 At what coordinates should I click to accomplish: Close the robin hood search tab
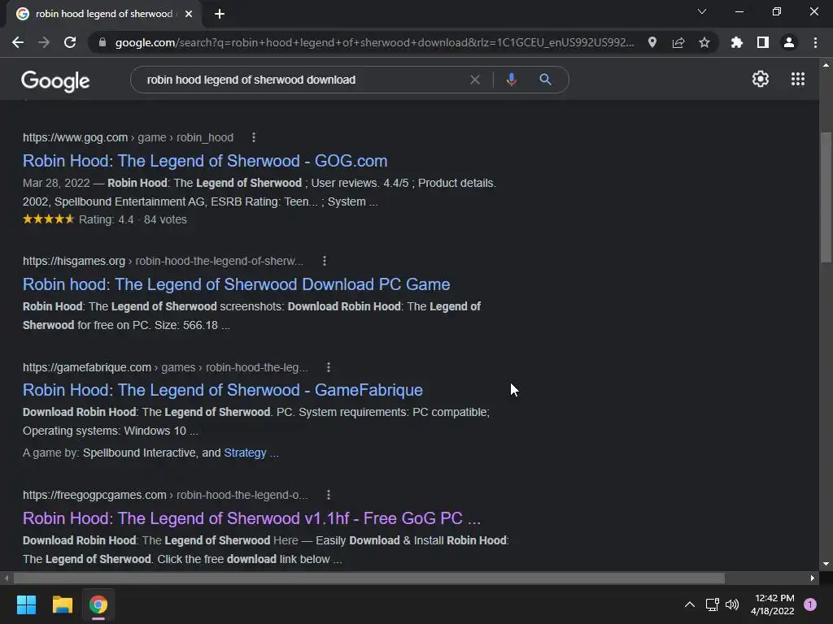pyautogui.click(x=189, y=14)
